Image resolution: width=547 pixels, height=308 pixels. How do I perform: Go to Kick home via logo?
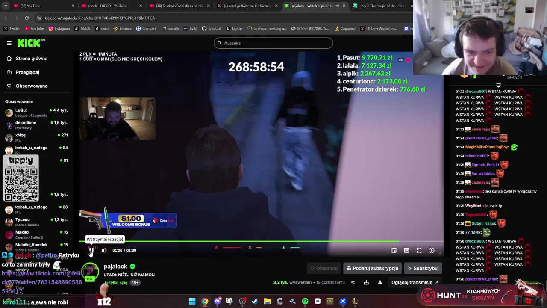click(x=31, y=43)
